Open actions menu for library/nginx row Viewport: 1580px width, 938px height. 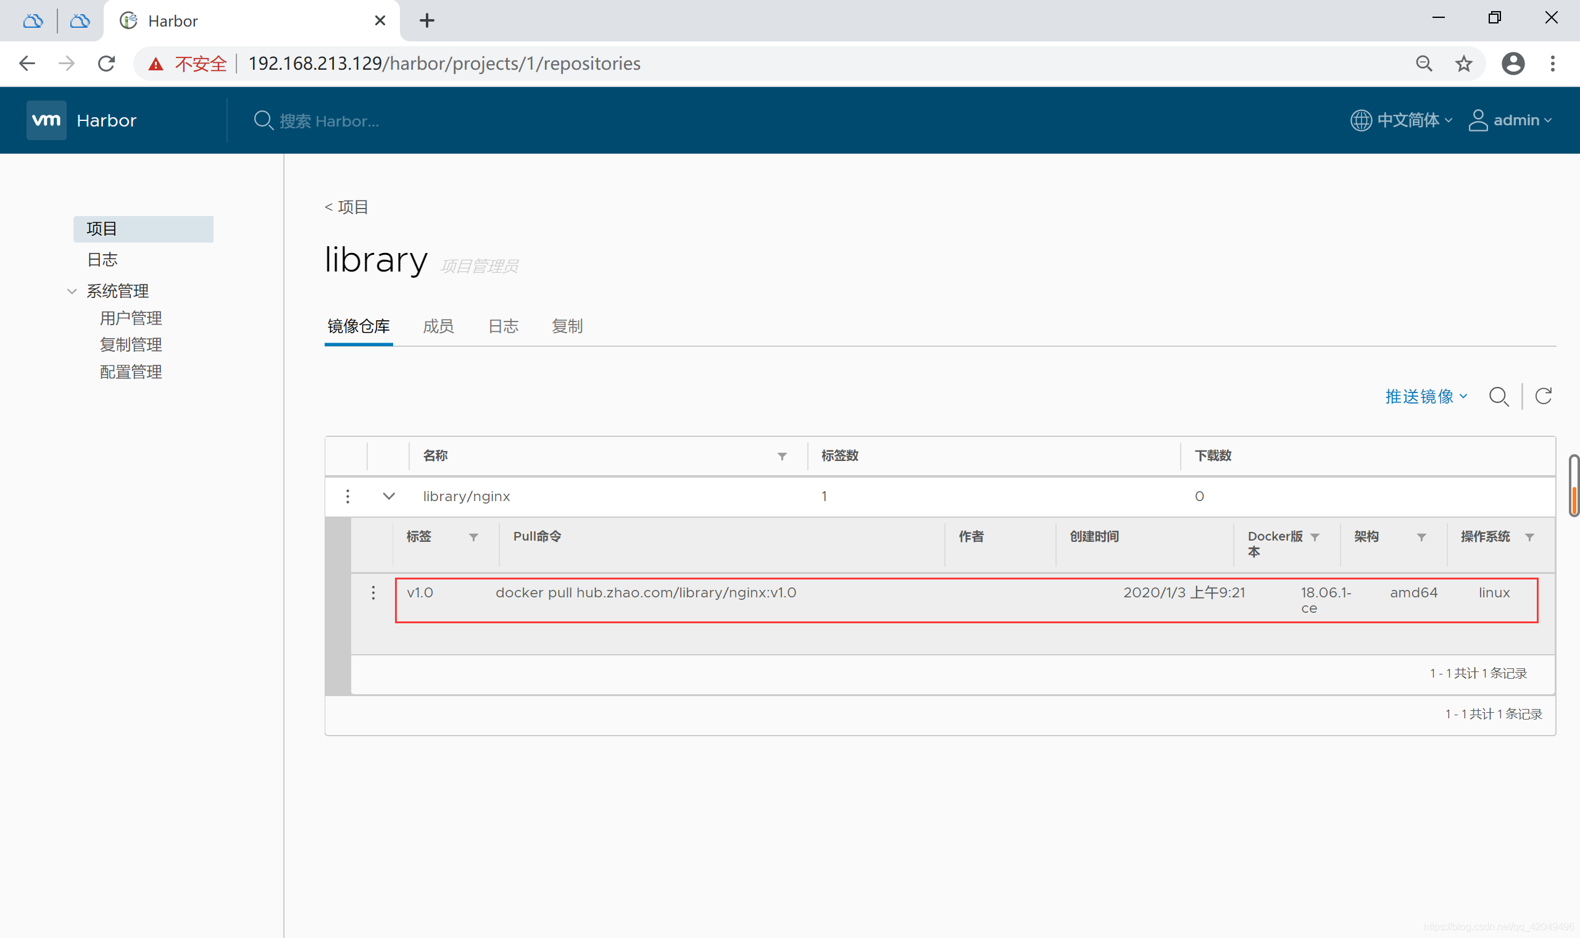(347, 496)
